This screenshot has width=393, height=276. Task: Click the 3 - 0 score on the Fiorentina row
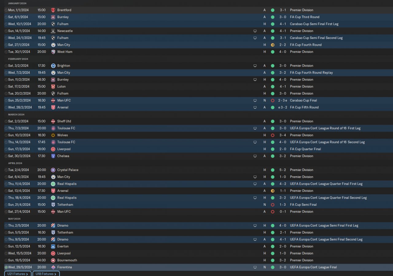coord(283,267)
